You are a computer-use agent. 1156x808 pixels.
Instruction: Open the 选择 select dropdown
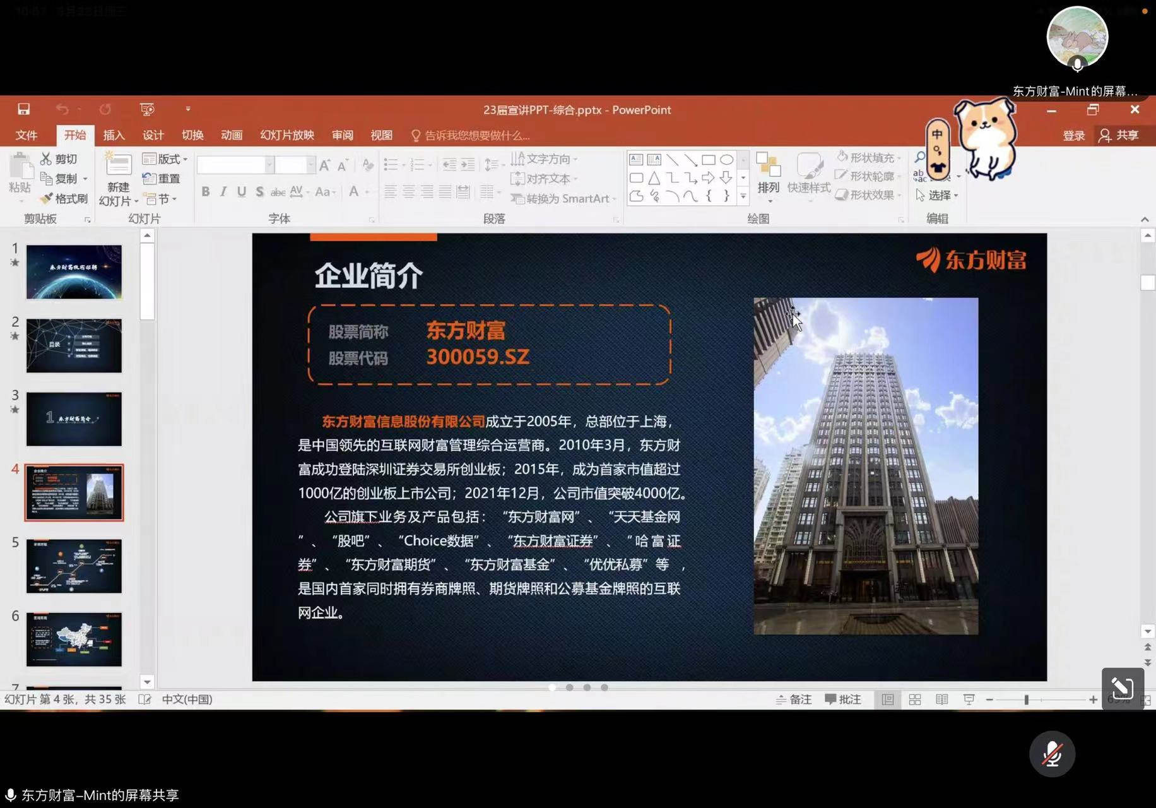937,195
